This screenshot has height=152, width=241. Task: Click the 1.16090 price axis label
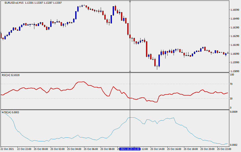(x=235, y=54)
